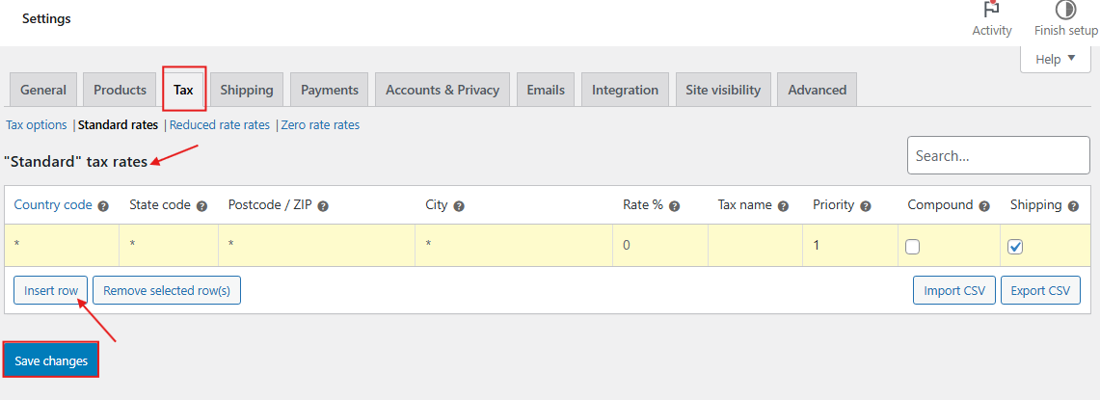This screenshot has width=1100, height=400.
Task: Select the Tax tab
Action: tap(184, 90)
